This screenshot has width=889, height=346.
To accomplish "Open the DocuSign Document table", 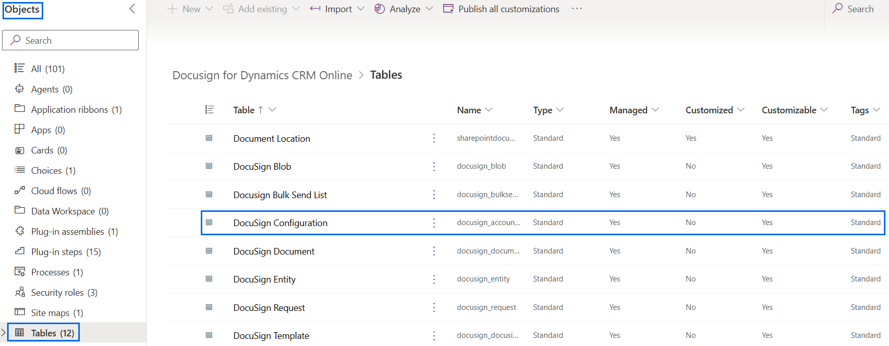I will pyautogui.click(x=274, y=251).
